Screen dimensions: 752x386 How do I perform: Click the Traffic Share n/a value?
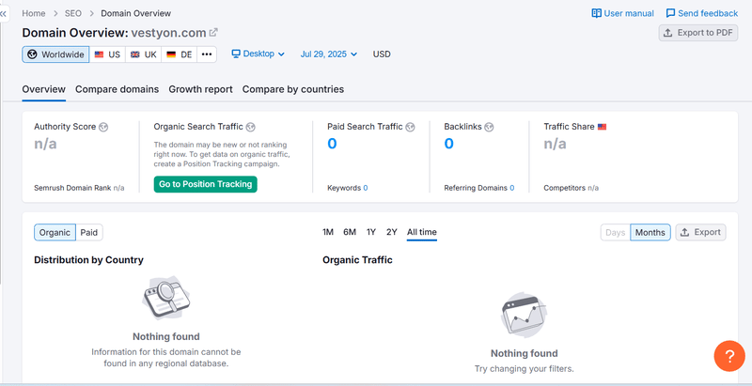pos(555,144)
